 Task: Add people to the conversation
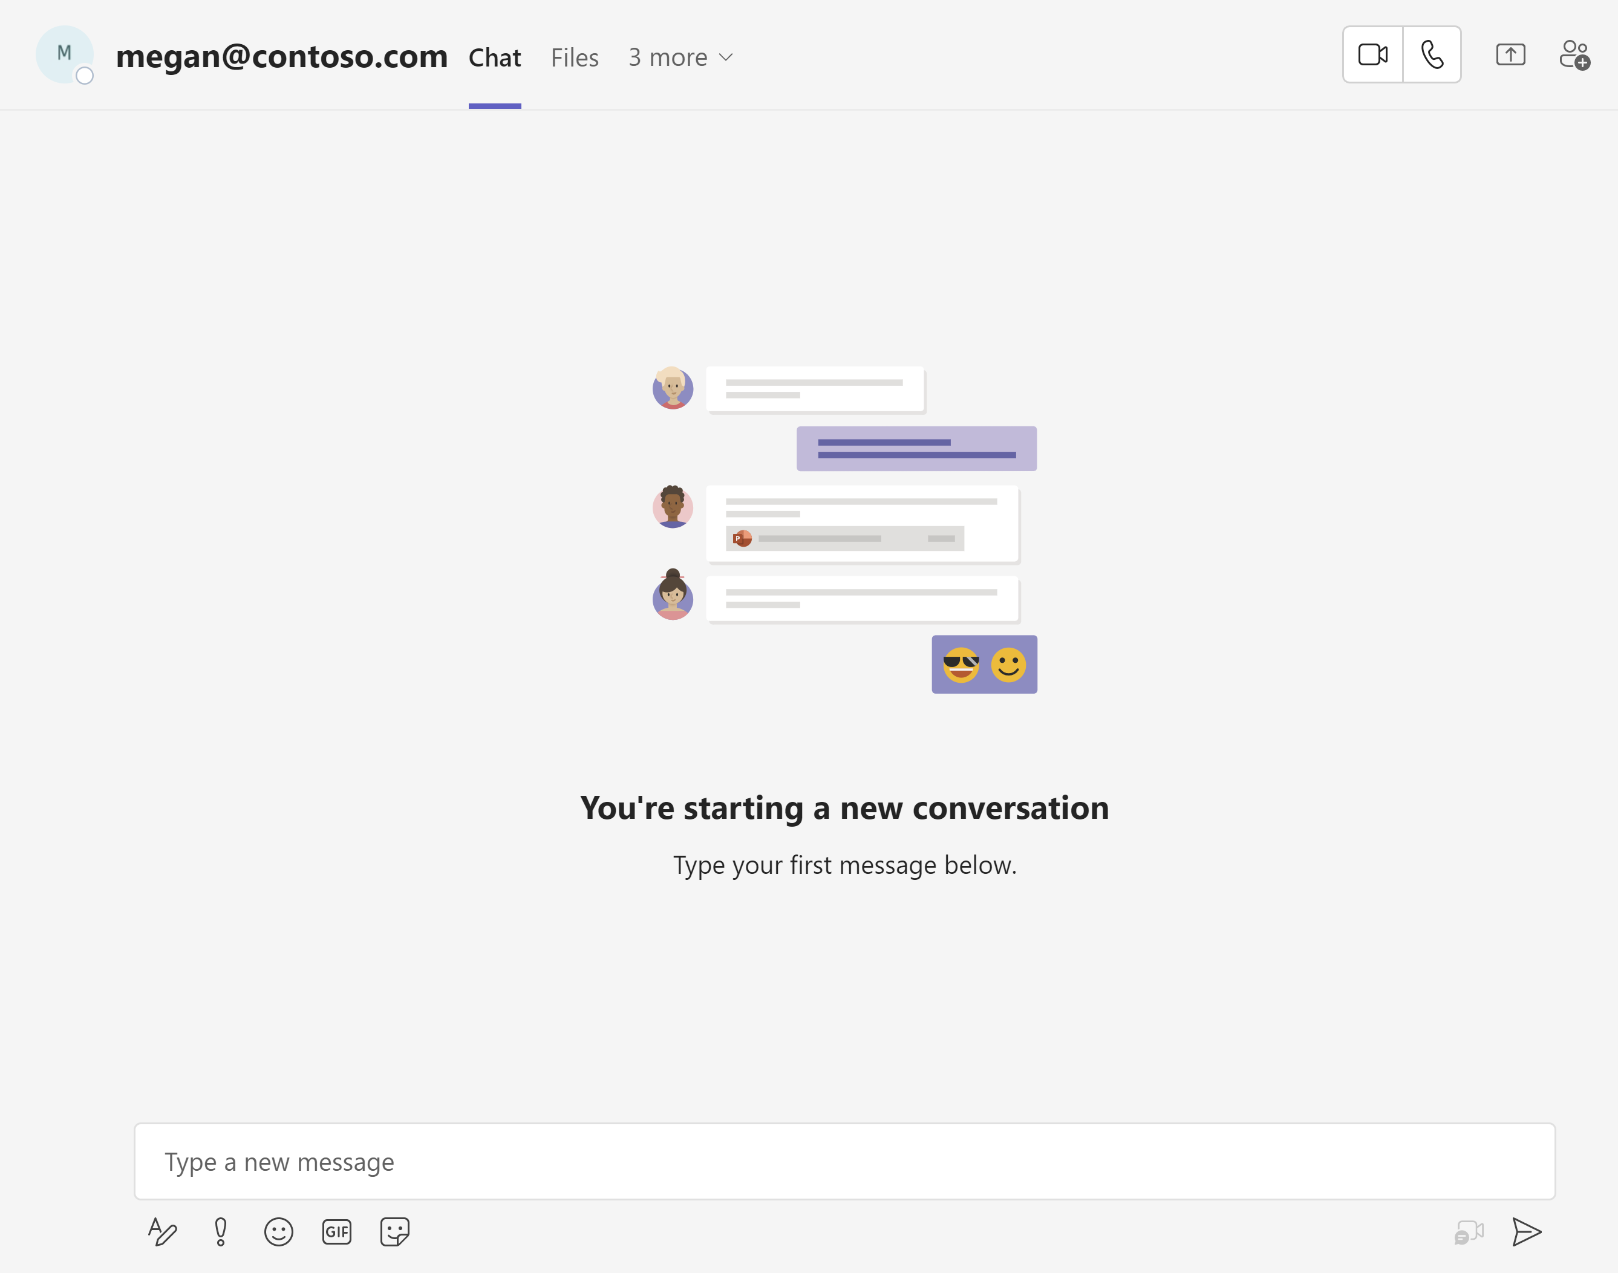1575,54
